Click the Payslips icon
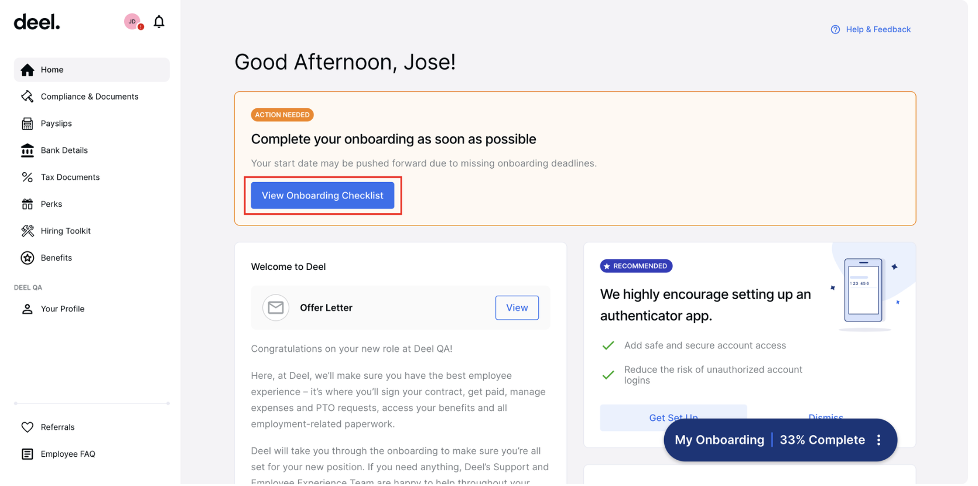 [x=27, y=123]
